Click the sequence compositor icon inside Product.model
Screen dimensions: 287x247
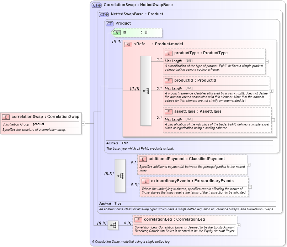[x=146, y=91]
